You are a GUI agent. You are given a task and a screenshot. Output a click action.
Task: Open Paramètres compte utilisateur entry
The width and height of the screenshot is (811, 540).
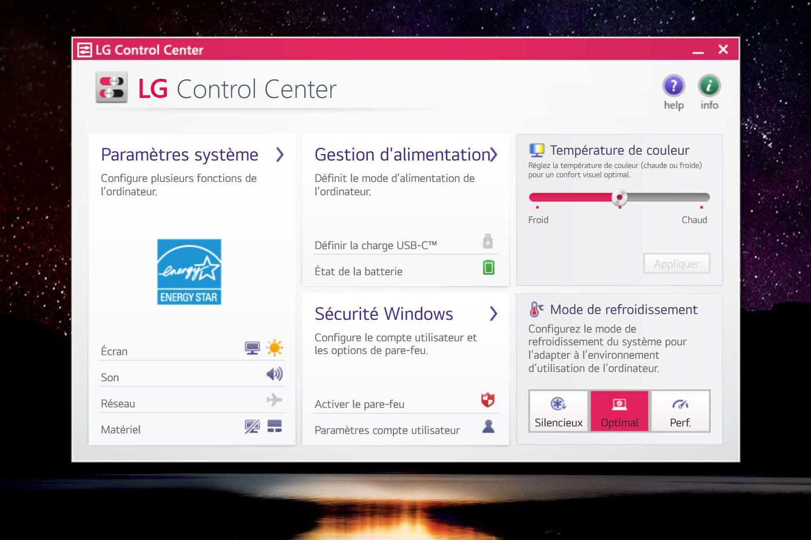click(x=405, y=428)
